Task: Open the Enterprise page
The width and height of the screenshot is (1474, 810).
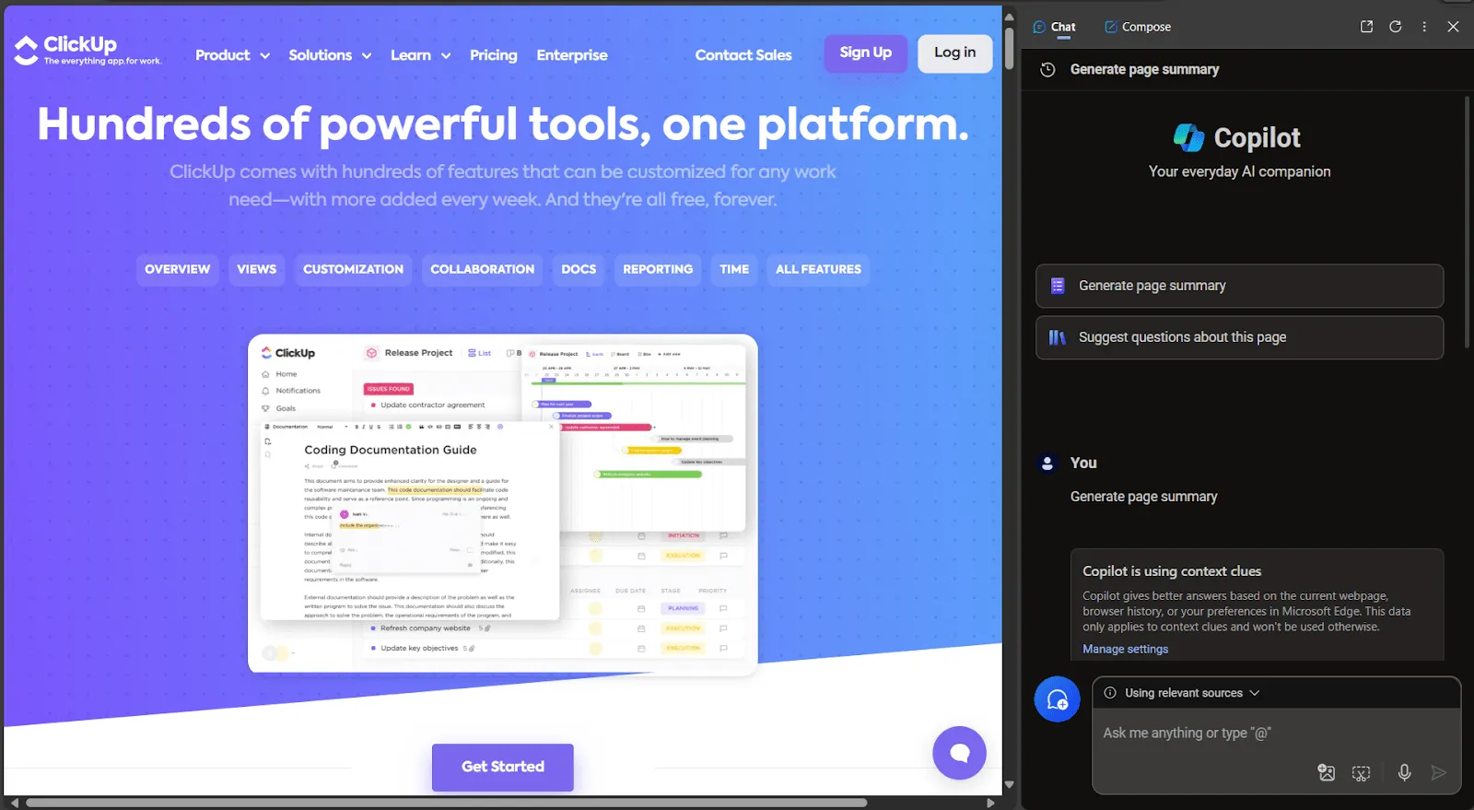Action: tap(572, 55)
